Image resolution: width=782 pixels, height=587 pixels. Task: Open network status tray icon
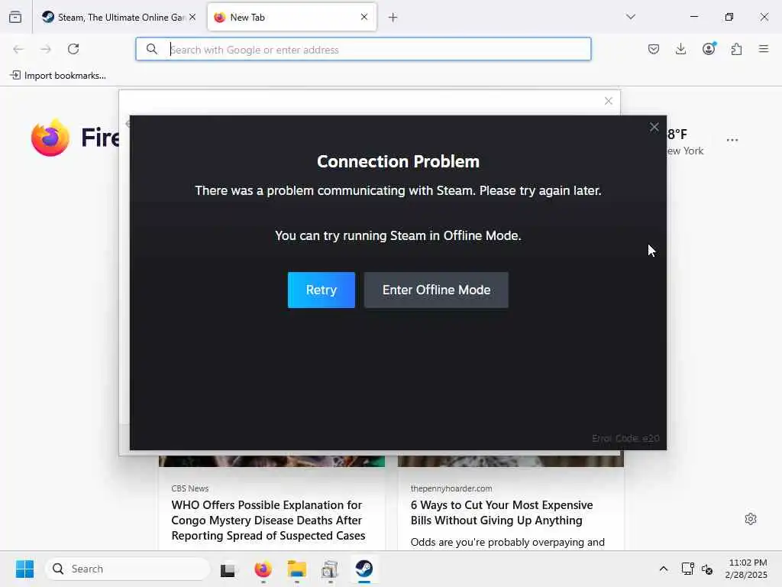(x=687, y=569)
